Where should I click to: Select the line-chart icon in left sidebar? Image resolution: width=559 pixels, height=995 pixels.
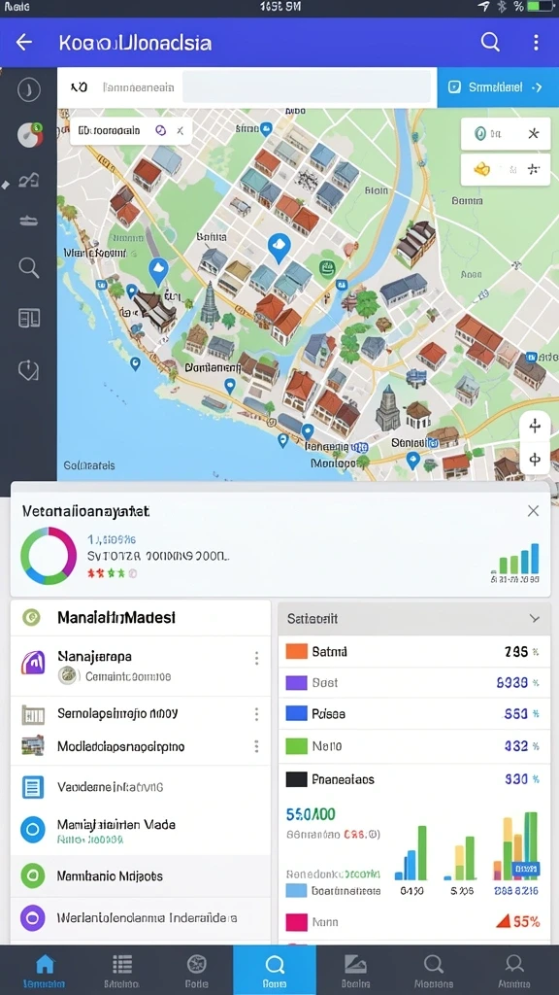point(28,181)
